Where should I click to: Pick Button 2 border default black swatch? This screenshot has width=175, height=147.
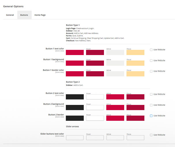click(75, 118)
